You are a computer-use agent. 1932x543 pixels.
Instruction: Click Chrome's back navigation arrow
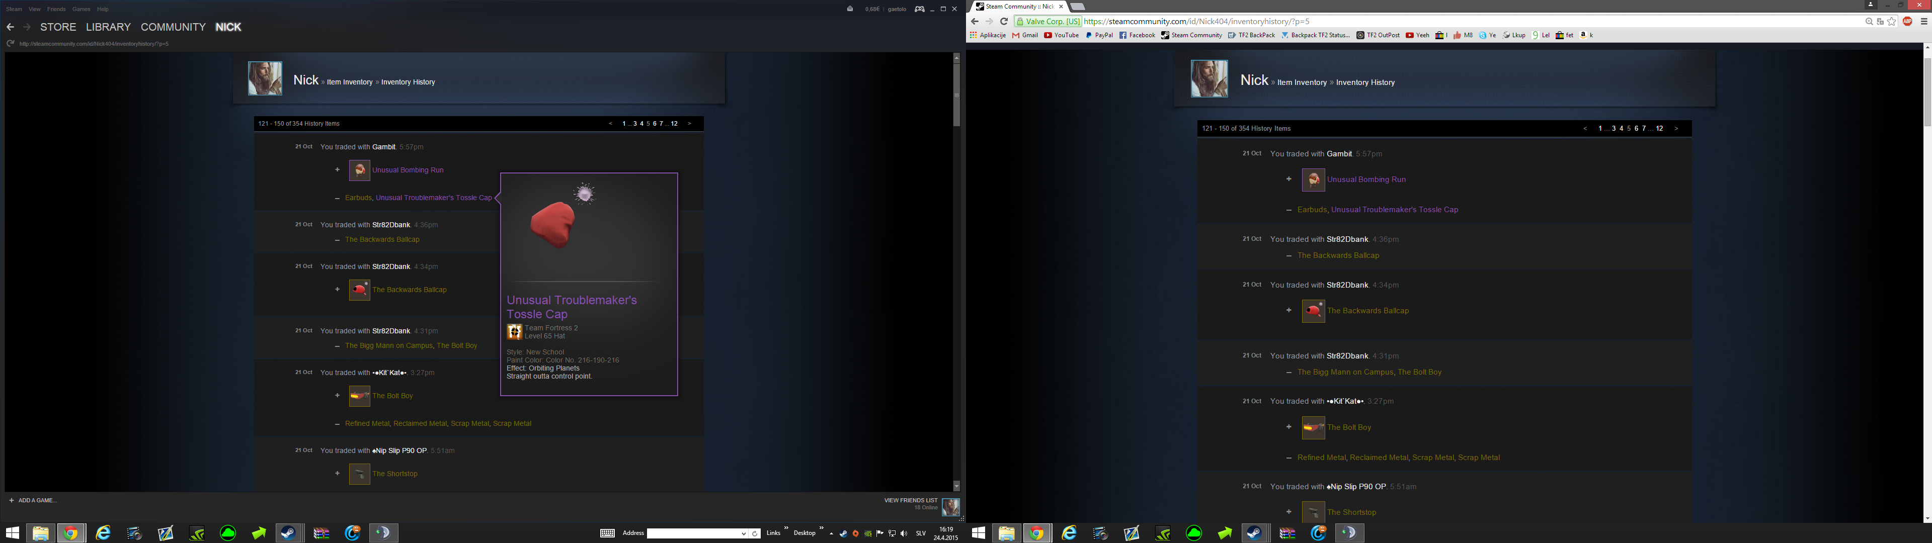[975, 22]
